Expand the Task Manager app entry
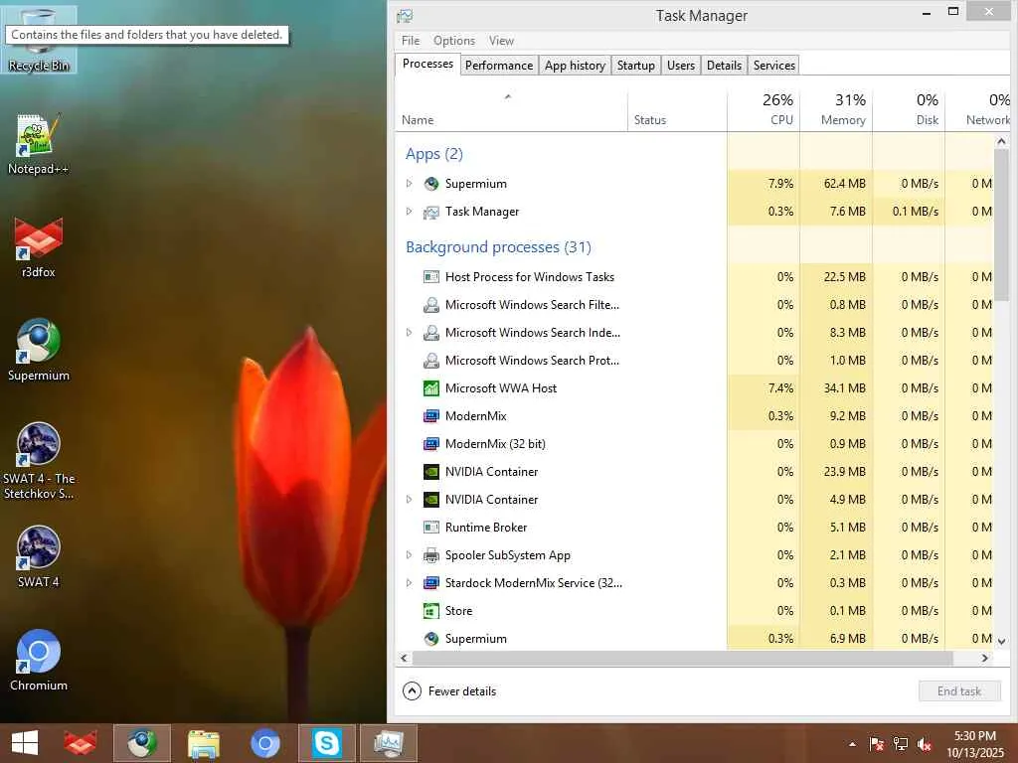Screen dimensions: 1018x763 [409, 212]
